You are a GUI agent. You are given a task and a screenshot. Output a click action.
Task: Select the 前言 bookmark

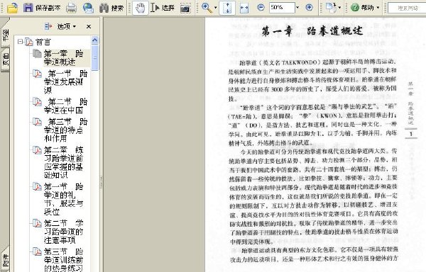click(43, 42)
